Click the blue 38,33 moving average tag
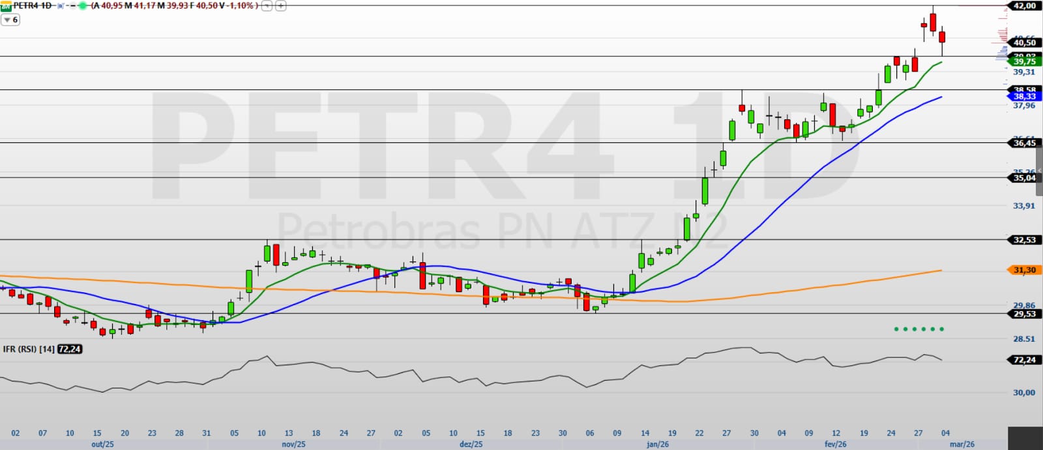Viewport: 1043px width, 450px height. pyautogui.click(x=1024, y=97)
